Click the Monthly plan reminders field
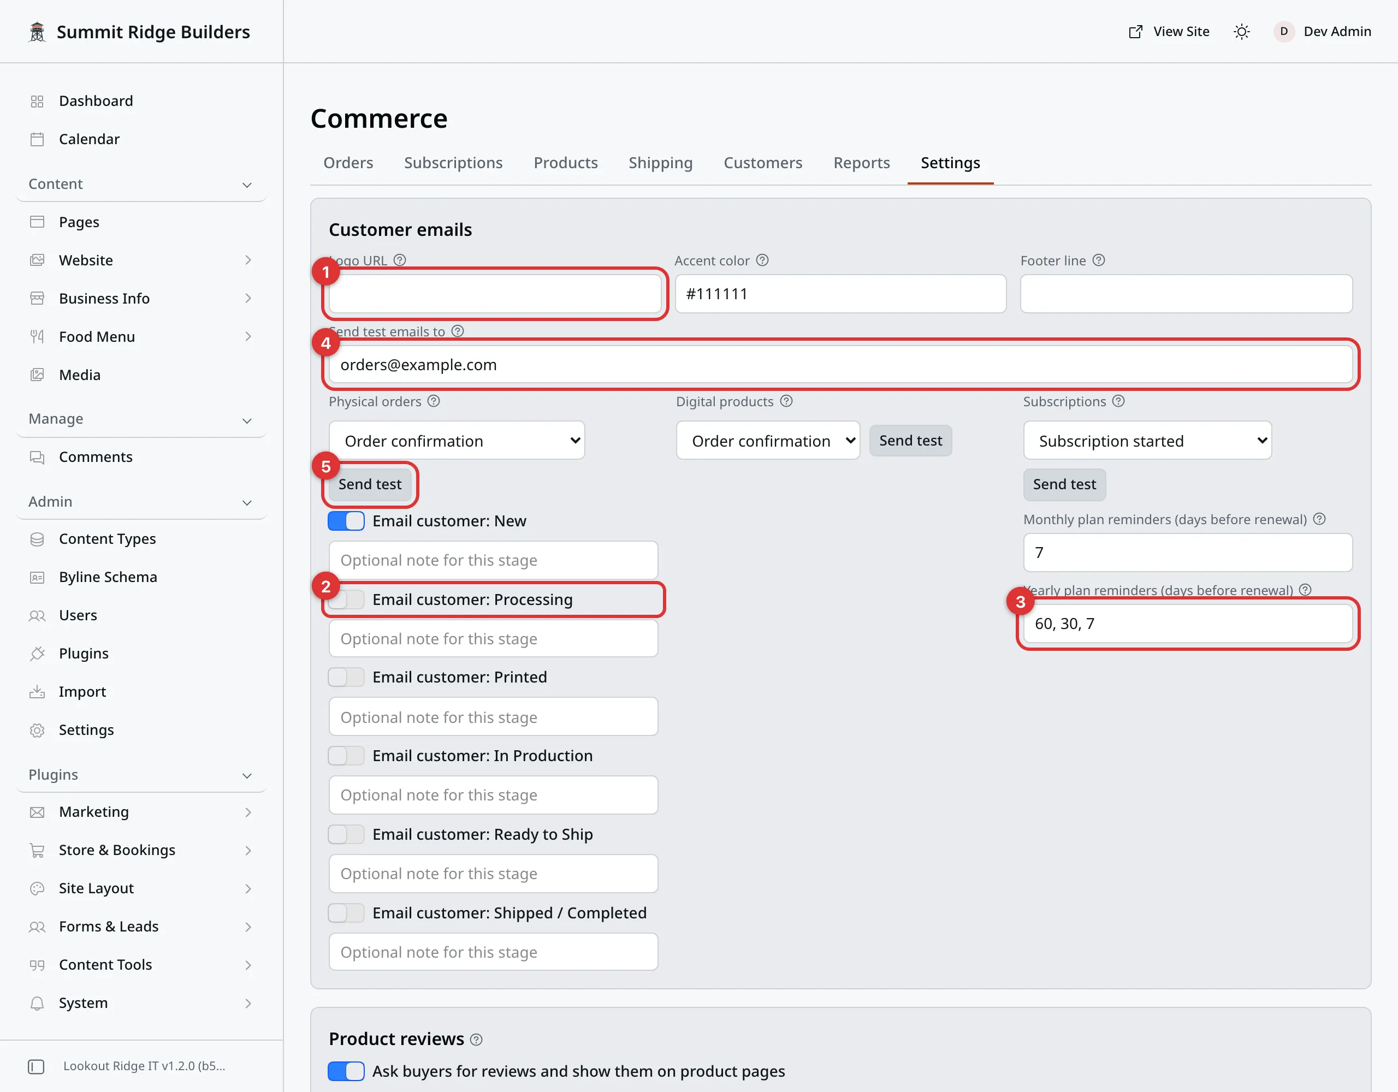This screenshot has height=1092, width=1398. 1187,553
